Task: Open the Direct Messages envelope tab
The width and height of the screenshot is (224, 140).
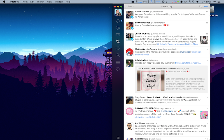Action: (x=118, y=35)
